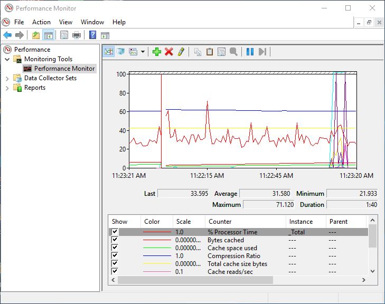Viewport: 385px width, 304px height.
Task: Click the Paste Counter List clipboard icon
Action: click(210, 51)
